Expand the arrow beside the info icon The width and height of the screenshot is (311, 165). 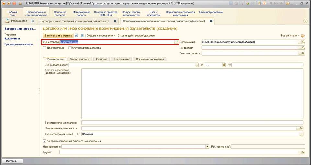[292, 4]
